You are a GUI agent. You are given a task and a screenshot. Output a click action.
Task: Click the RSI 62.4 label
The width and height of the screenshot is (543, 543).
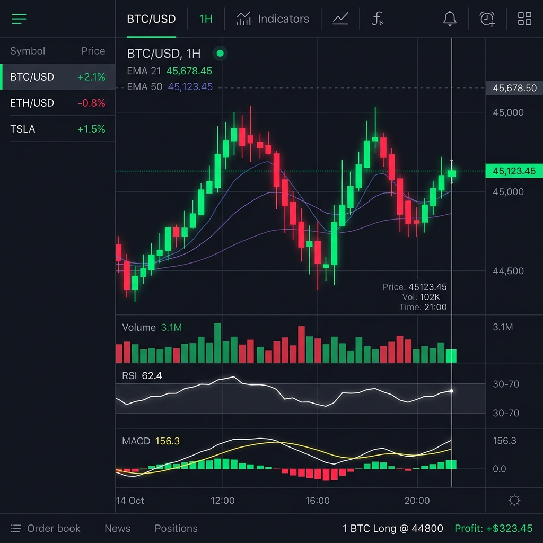(142, 376)
